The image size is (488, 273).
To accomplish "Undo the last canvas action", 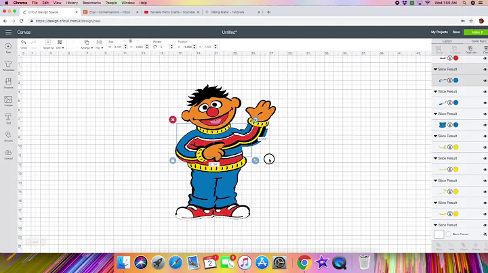I will click(x=23, y=44).
